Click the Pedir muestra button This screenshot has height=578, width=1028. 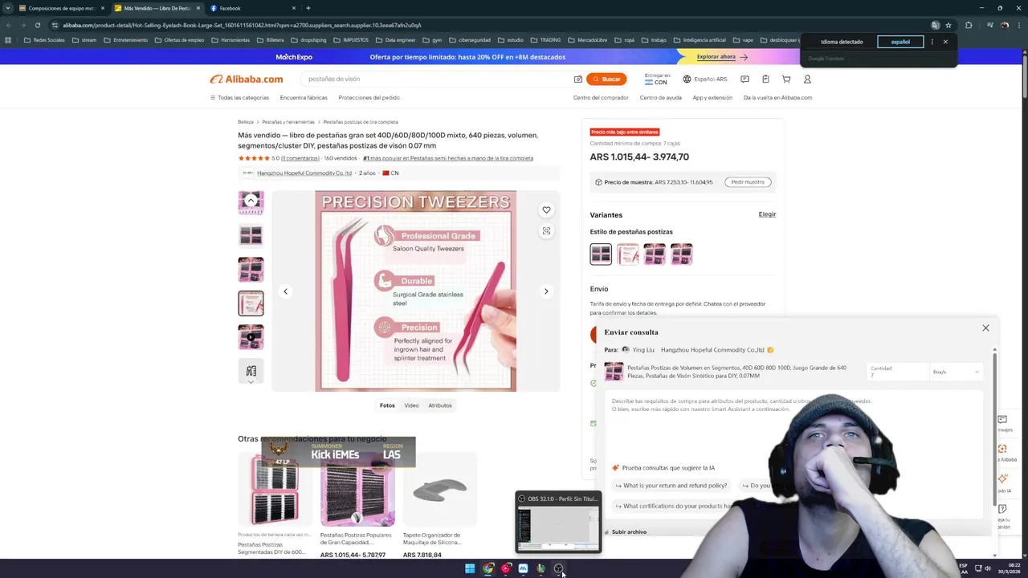[x=748, y=182]
